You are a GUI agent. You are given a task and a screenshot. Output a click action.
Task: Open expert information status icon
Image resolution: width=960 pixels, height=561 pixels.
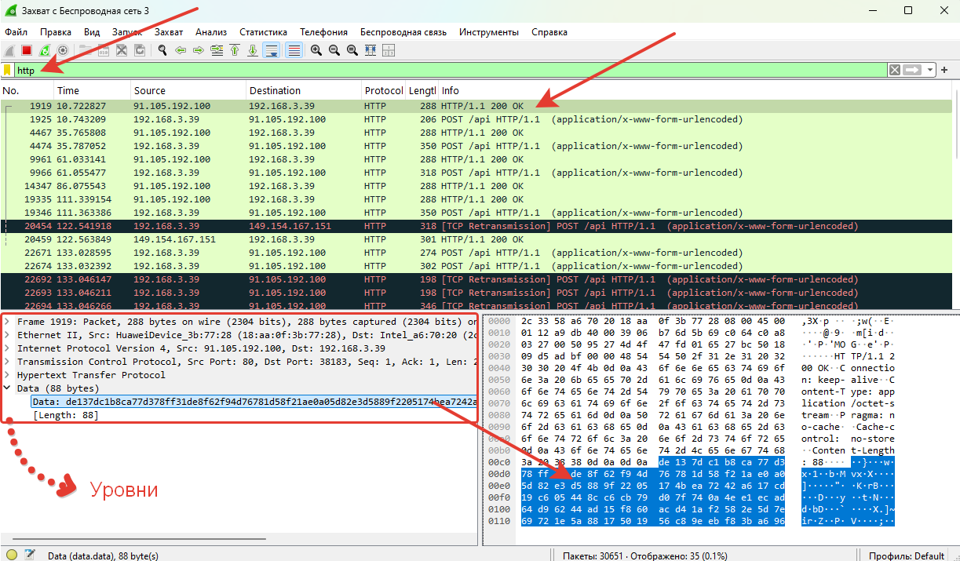coord(12,555)
